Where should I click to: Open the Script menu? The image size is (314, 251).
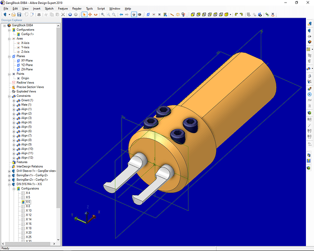(x=101, y=9)
